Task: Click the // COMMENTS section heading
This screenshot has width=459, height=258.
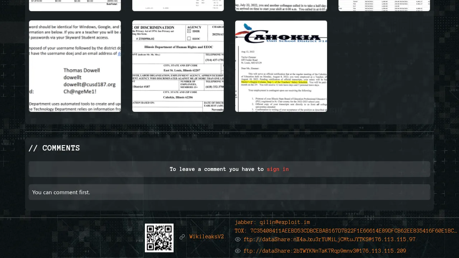Action: point(54,148)
